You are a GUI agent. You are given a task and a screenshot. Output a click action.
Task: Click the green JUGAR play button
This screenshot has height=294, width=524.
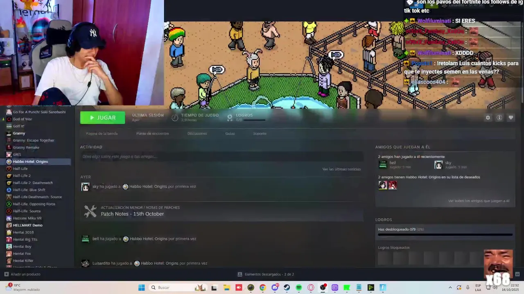point(103,118)
